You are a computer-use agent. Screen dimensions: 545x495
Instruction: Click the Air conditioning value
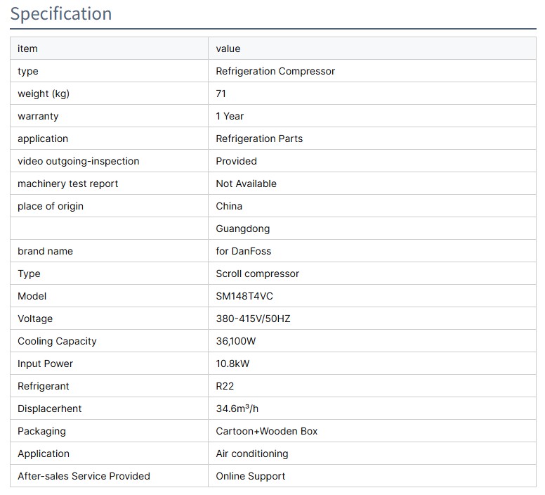(251, 454)
